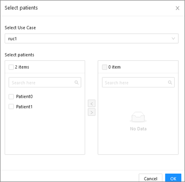The height and width of the screenshot is (182, 185).
Task: Close the Select patients dialog
Action: click(x=177, y=8)
